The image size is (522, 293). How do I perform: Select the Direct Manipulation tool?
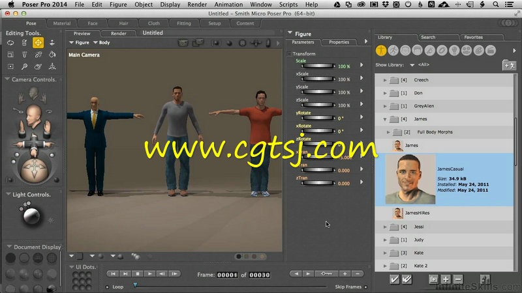[52, 66]
